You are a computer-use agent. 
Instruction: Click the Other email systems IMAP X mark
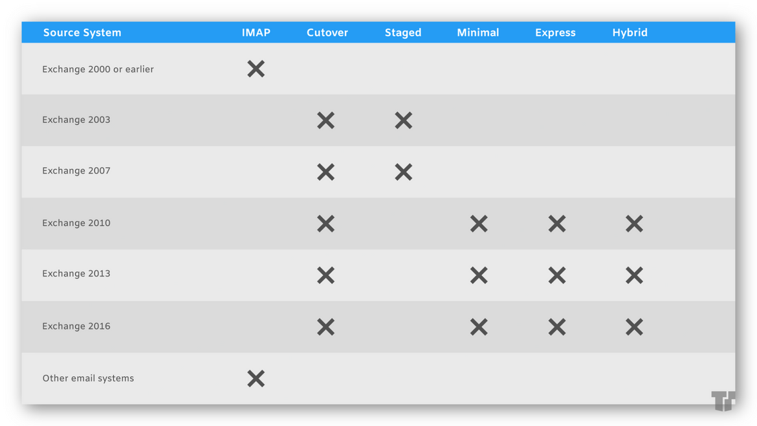click(256, 379)
